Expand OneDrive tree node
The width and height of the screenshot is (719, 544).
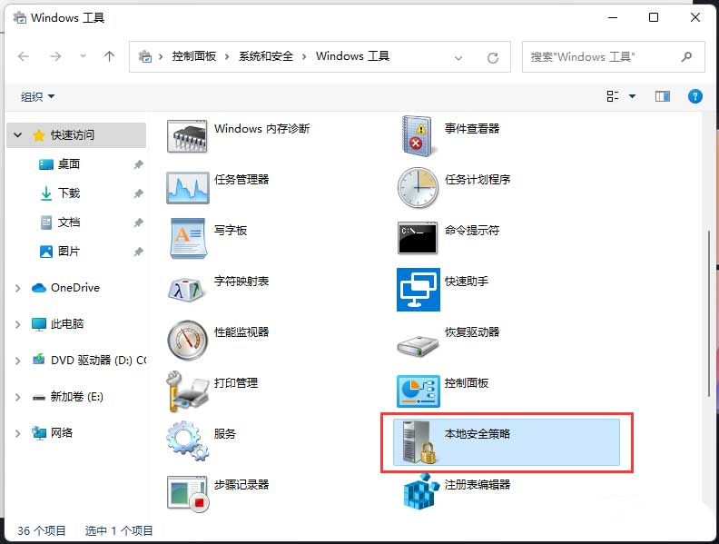[18, 288]
